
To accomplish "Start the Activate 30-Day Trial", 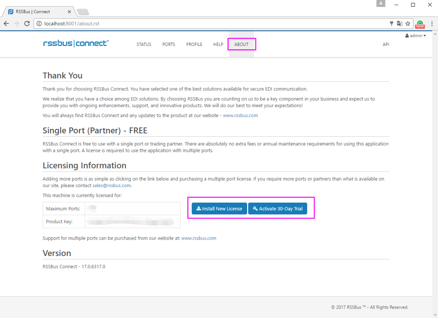I will point(277,208).
